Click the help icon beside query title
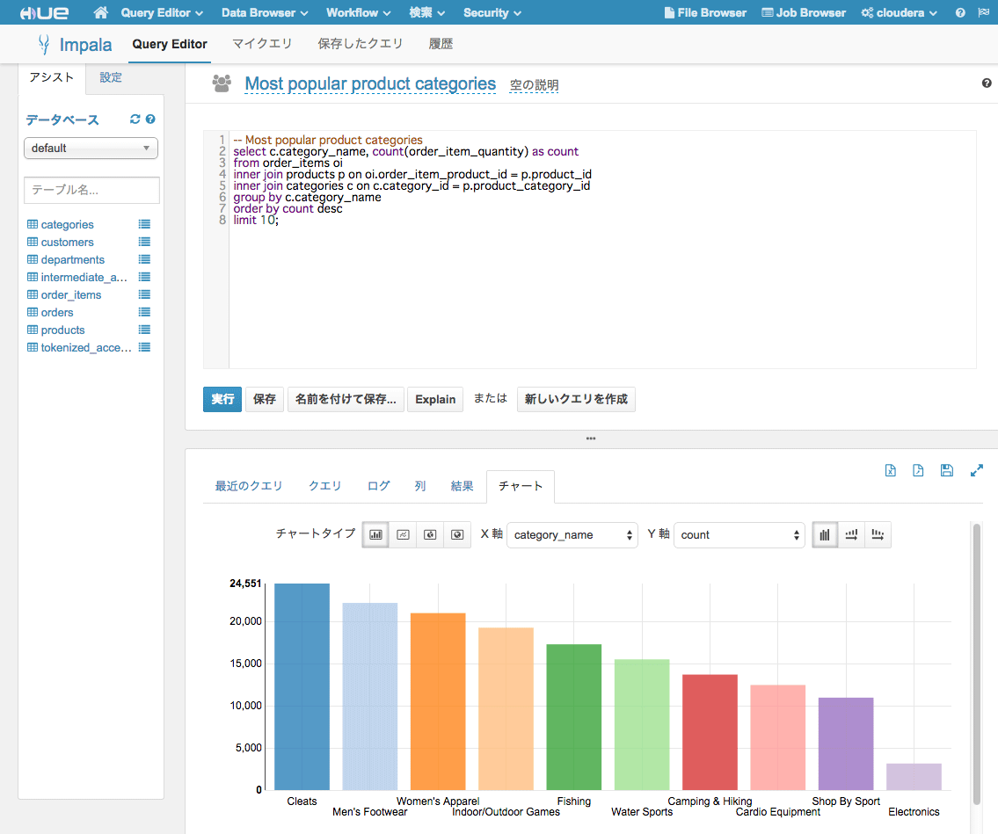This screenshot has height=834, width=998. 986,83
